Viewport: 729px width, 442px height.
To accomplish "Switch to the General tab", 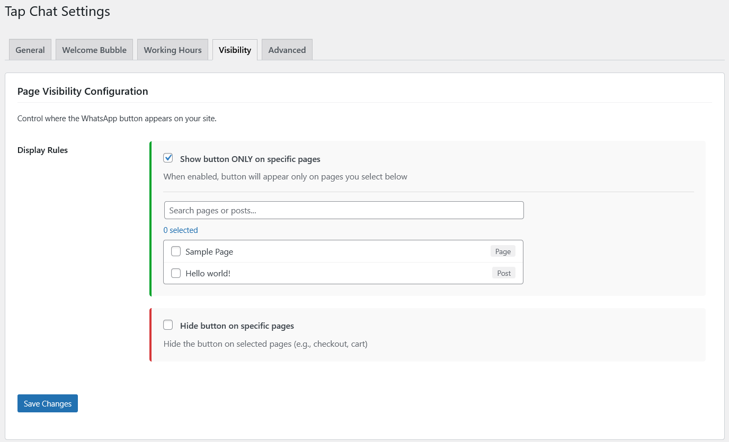I will [30, 50].
